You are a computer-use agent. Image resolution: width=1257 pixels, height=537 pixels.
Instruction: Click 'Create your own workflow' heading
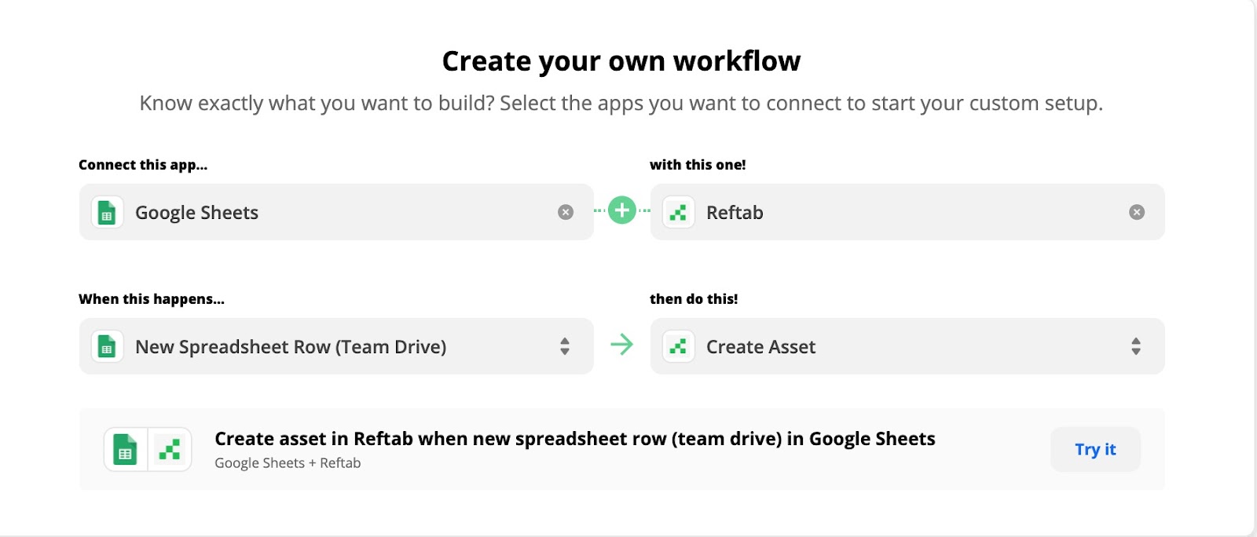[x=621, y=60]
